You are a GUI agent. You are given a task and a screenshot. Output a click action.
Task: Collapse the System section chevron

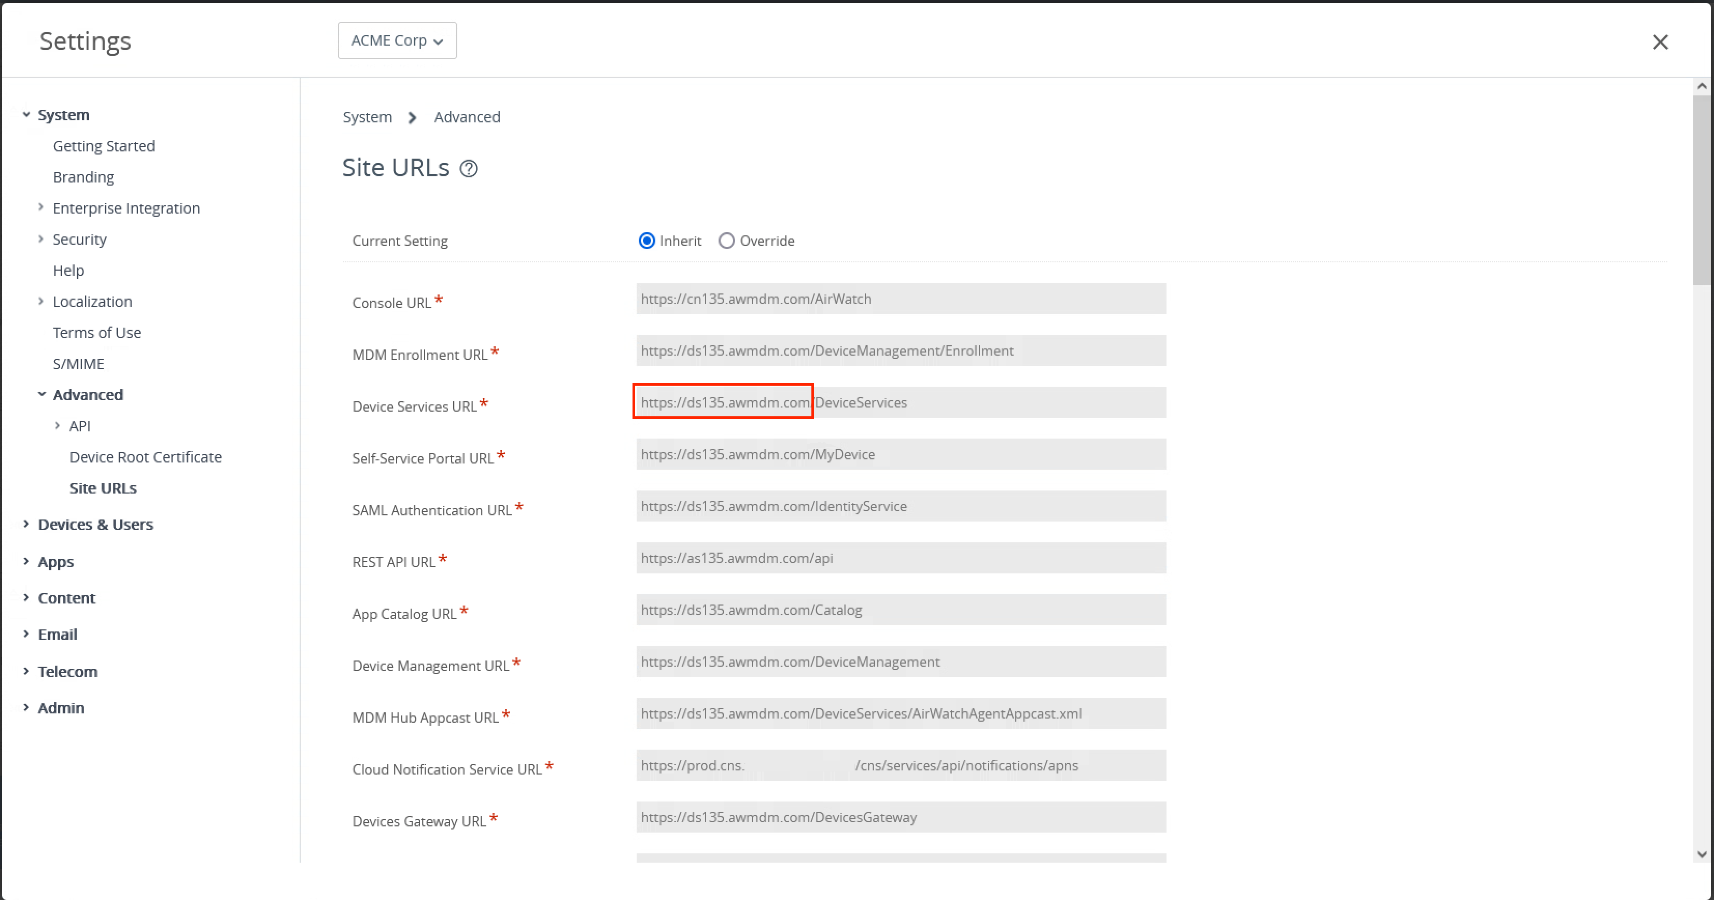pyautogui.click(x=26, y=115)
